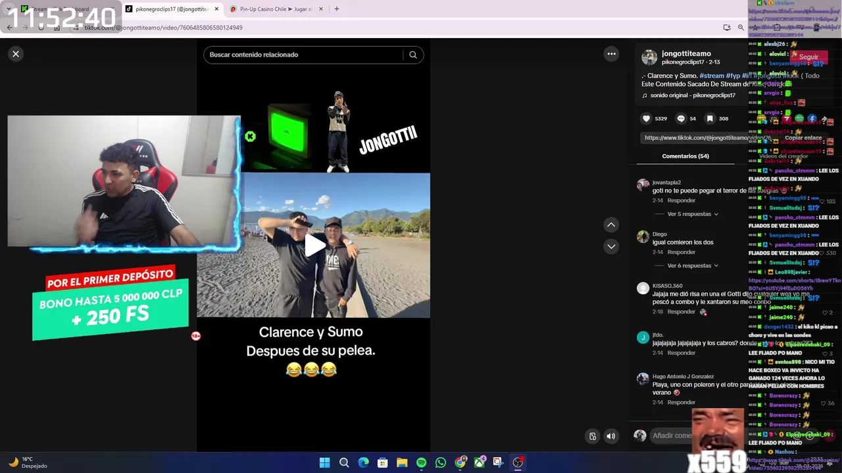Viewport: 842px width, 473px height.
Task: Open commenter KISASO.360's profile name
Action: tap(668, 286)
